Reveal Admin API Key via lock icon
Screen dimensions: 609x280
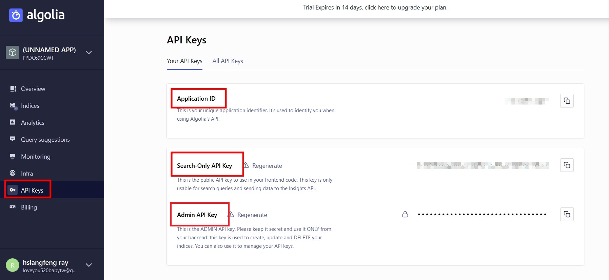tap(405, 214)
